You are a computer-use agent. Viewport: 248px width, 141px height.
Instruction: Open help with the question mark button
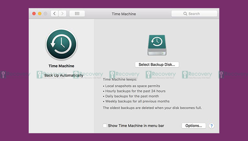click(x=212, y=126)
